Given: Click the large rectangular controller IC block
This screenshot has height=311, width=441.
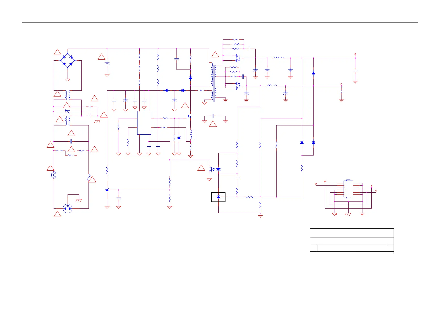Looking at the screenshot, I should pyautogui.click(x=144, y=123).
